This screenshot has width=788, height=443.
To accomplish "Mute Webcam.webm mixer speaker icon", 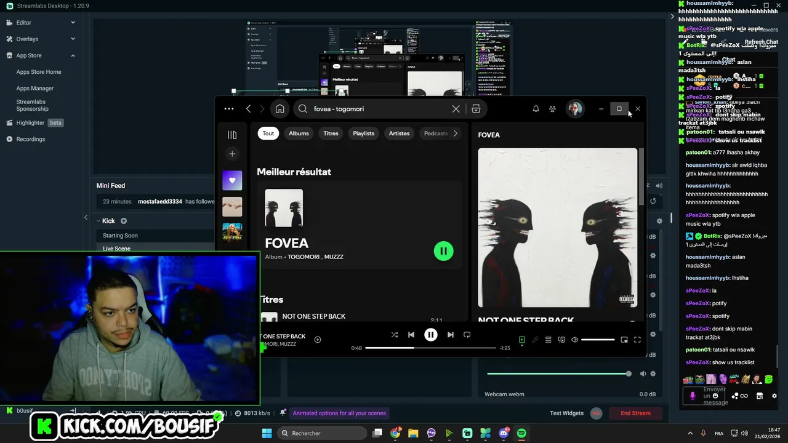I will pos(643,373).
